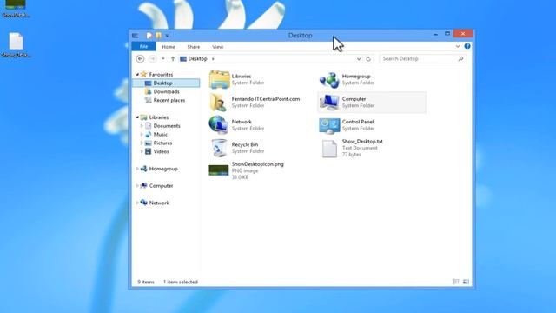This screenshot has height=313, width=556.
Task: Expand the Computer tree node
Action: click(137, 185)
